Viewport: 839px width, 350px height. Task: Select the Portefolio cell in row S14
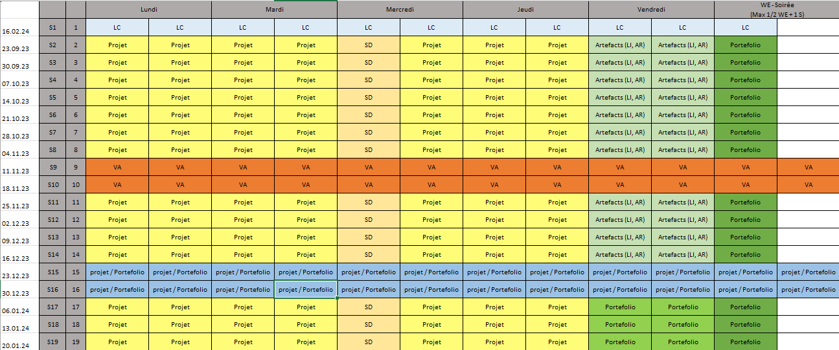click(745, 255)
